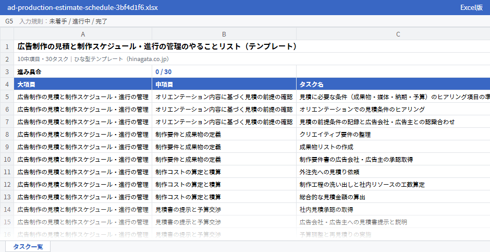Select cell 広告会社・広告主への見積書提示と説明
The height and width of the screenshot is (252, 490).
[x=393, y=222]
